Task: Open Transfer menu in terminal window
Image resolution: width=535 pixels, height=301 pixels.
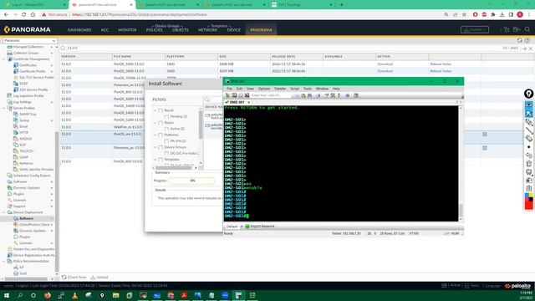Action: [280, 89]
